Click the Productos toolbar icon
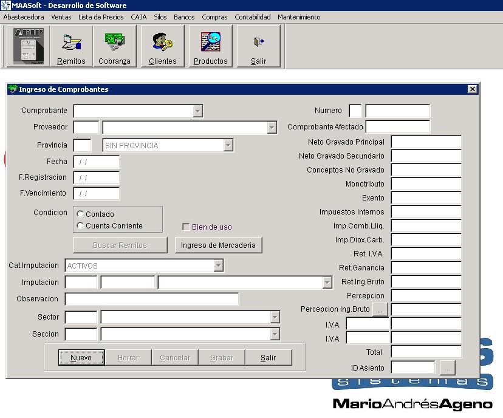Viewport: 503px width, 418px height. coord(210,47)
